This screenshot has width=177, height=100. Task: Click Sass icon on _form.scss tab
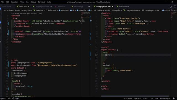click(56, 7)
